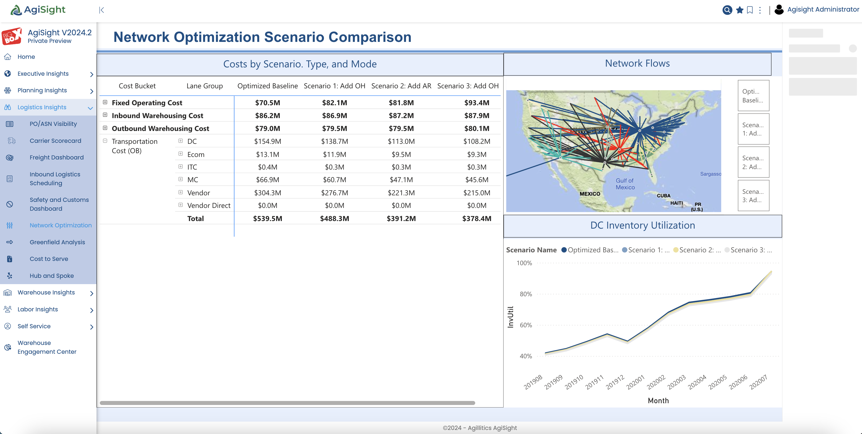The width and height of the screenshot is (862, 434).
Task: Click the Network Flows map
Action: 613,151
